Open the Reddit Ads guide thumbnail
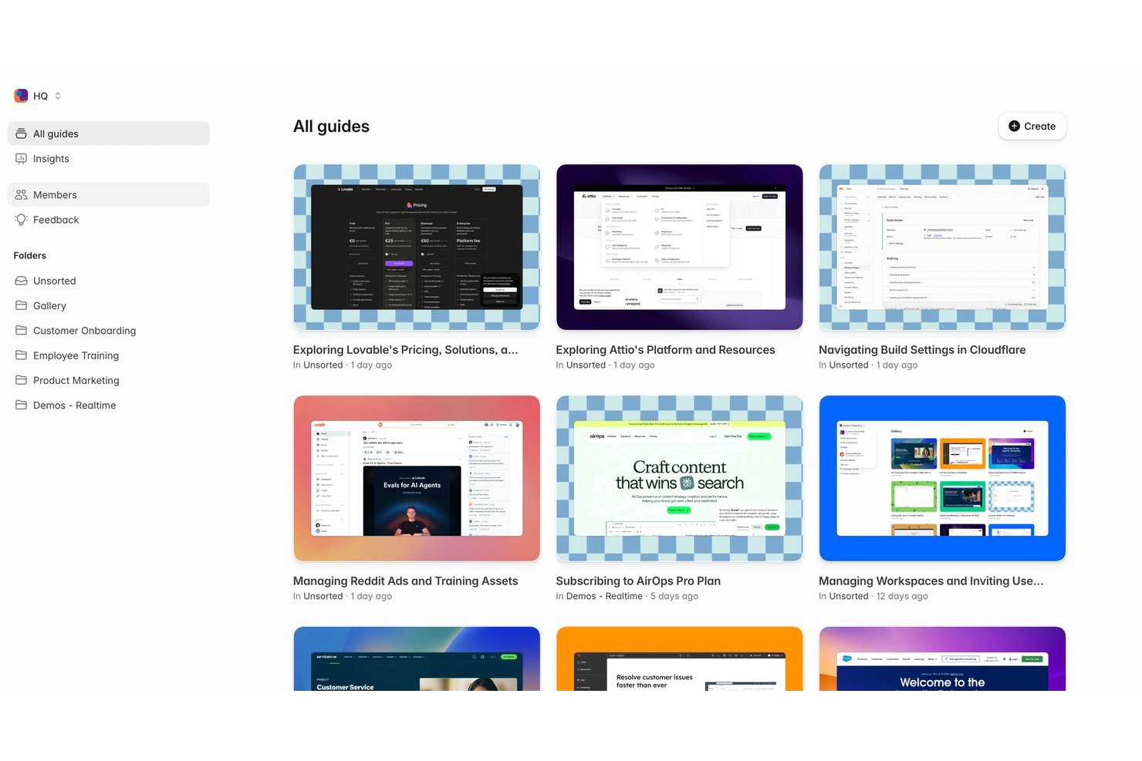 point(417,478)
